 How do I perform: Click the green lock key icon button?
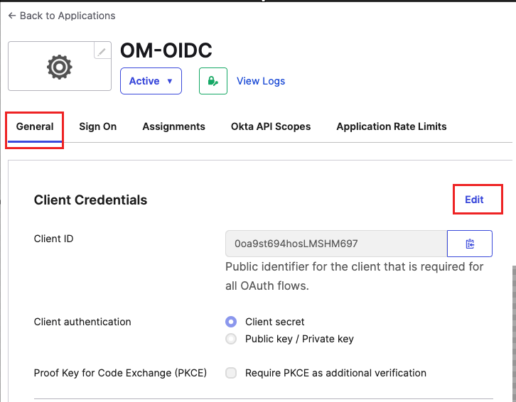pyautogui.click(x=213, y=81)
